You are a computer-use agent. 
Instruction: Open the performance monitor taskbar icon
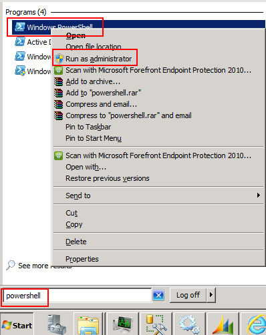[123, 325]
